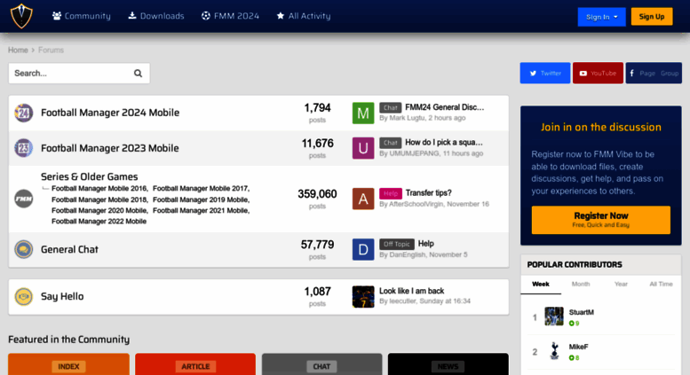Viewport: 690px width, 375px height.
Task: Open the All Activity page
Action: [304, 16]
